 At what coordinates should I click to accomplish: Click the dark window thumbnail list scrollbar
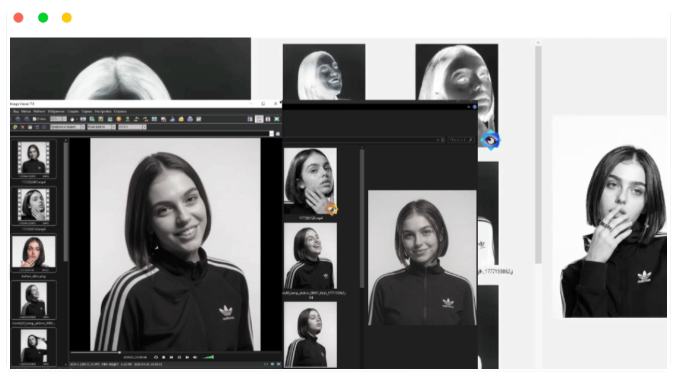click(362, 218)
